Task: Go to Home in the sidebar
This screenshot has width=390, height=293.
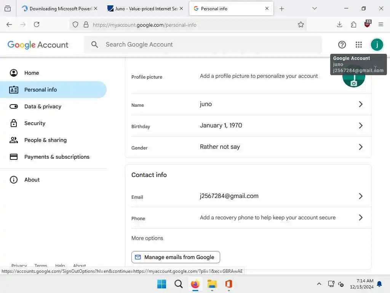Action: click(53, 73)
